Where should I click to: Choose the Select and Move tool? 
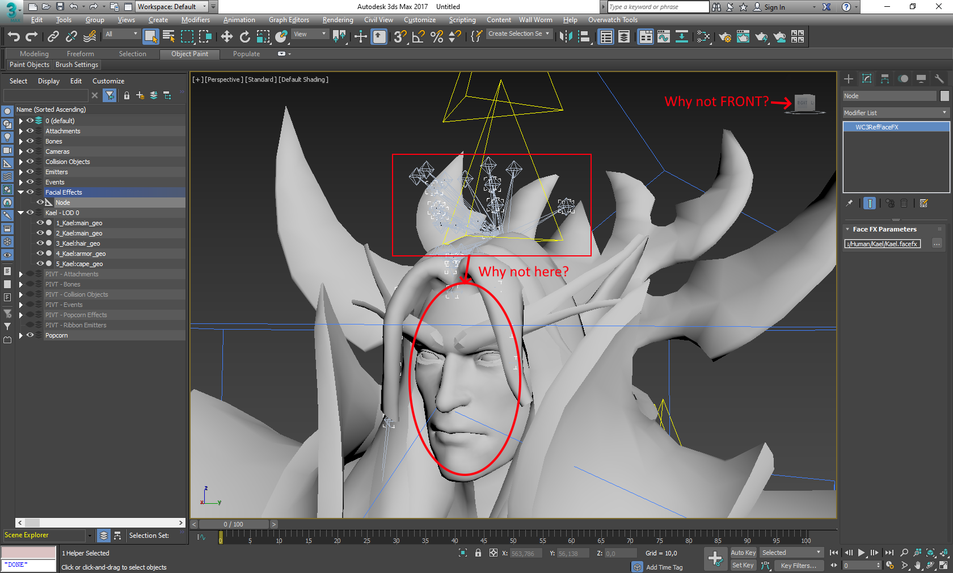click(227, 37)
